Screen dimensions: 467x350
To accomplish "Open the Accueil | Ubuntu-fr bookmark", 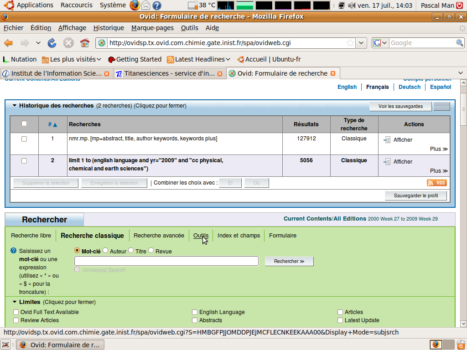I will (x=269, y=59).
